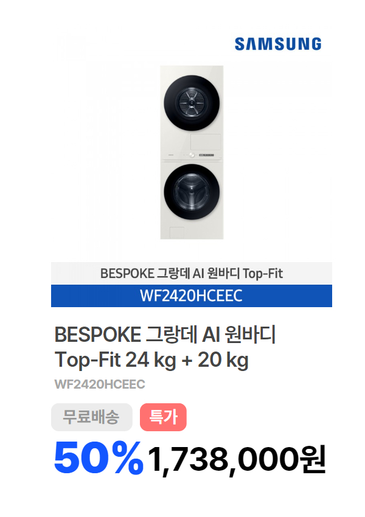365x517 pixels.
Task: Click the small brand mark on the control panel
Action: coord(171,155)
